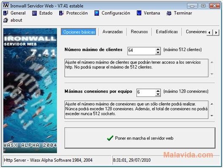Open the Protección menu
Viewport: 223px width, 168px height.
(x=77, y=13)
